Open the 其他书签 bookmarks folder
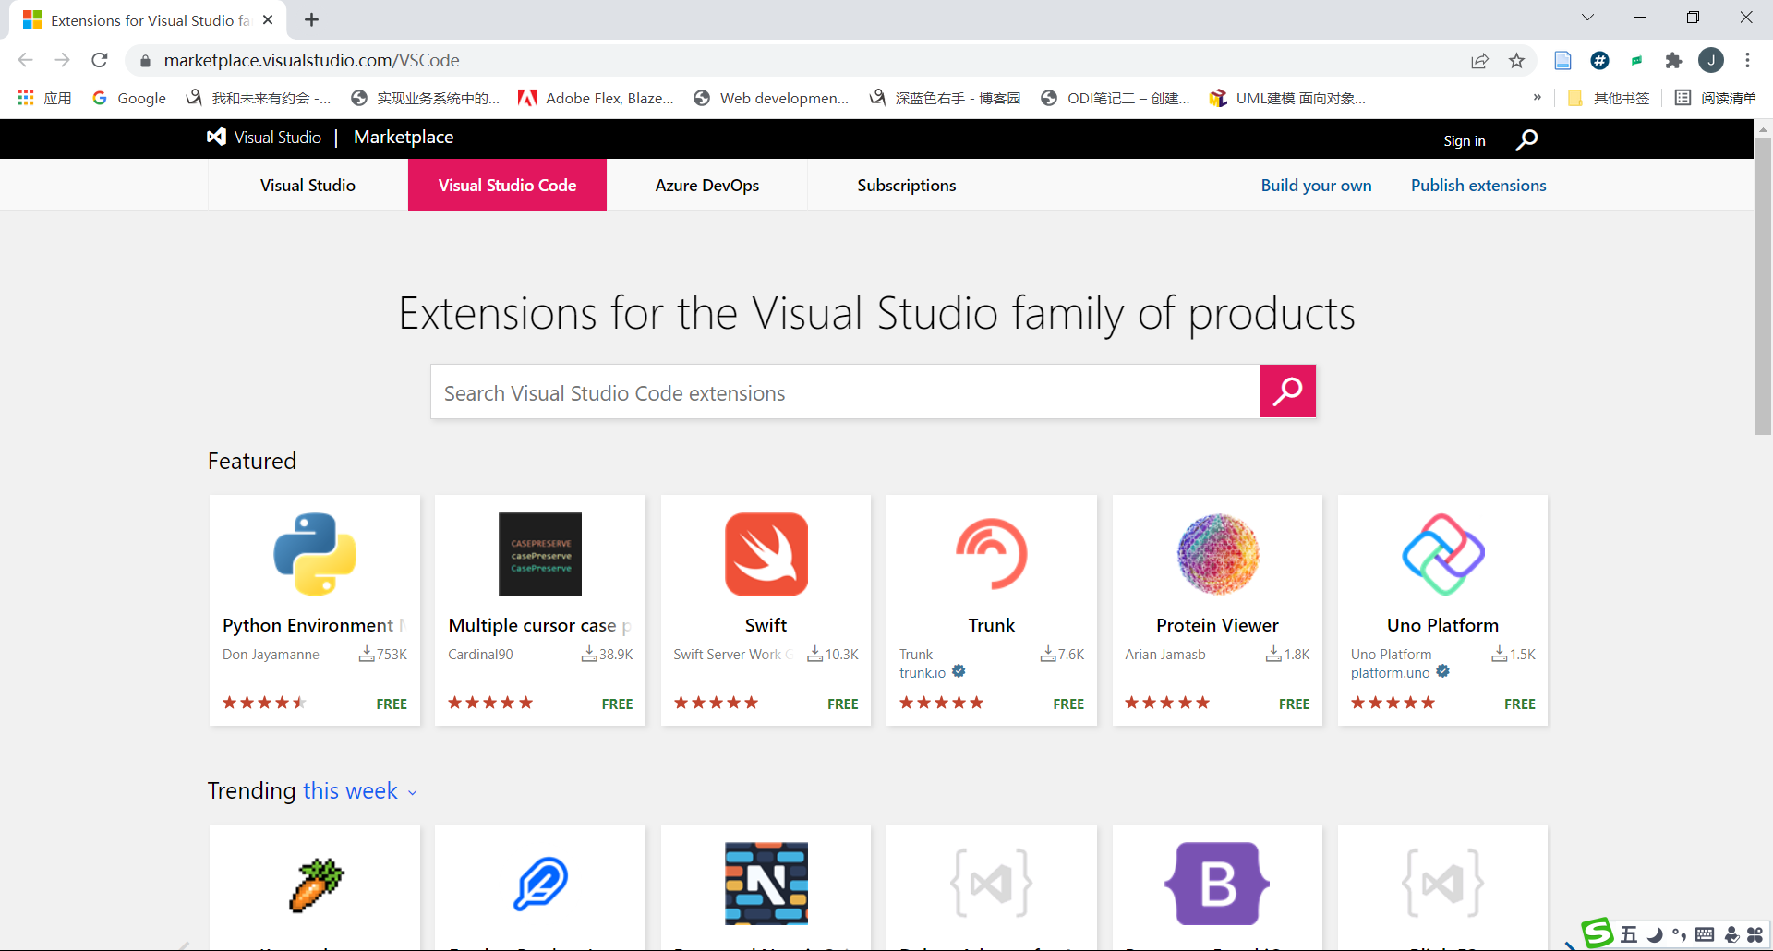The width and height of the screenshot is (1773, 951). coord(1609,97)
